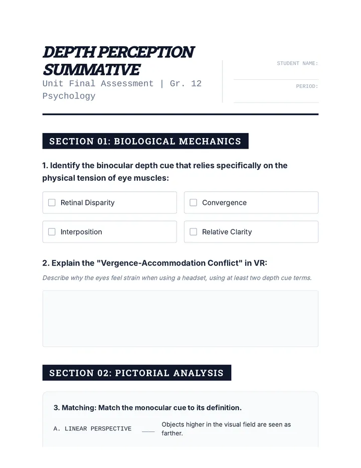Screen dimensions: 361x468
Task: Click question 1 binocular depth cue text
Action: click(165, 172)
